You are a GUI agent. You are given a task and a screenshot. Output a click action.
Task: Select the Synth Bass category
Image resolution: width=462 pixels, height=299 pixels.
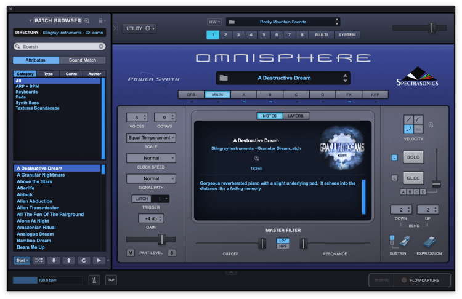(x=27, y=102)
